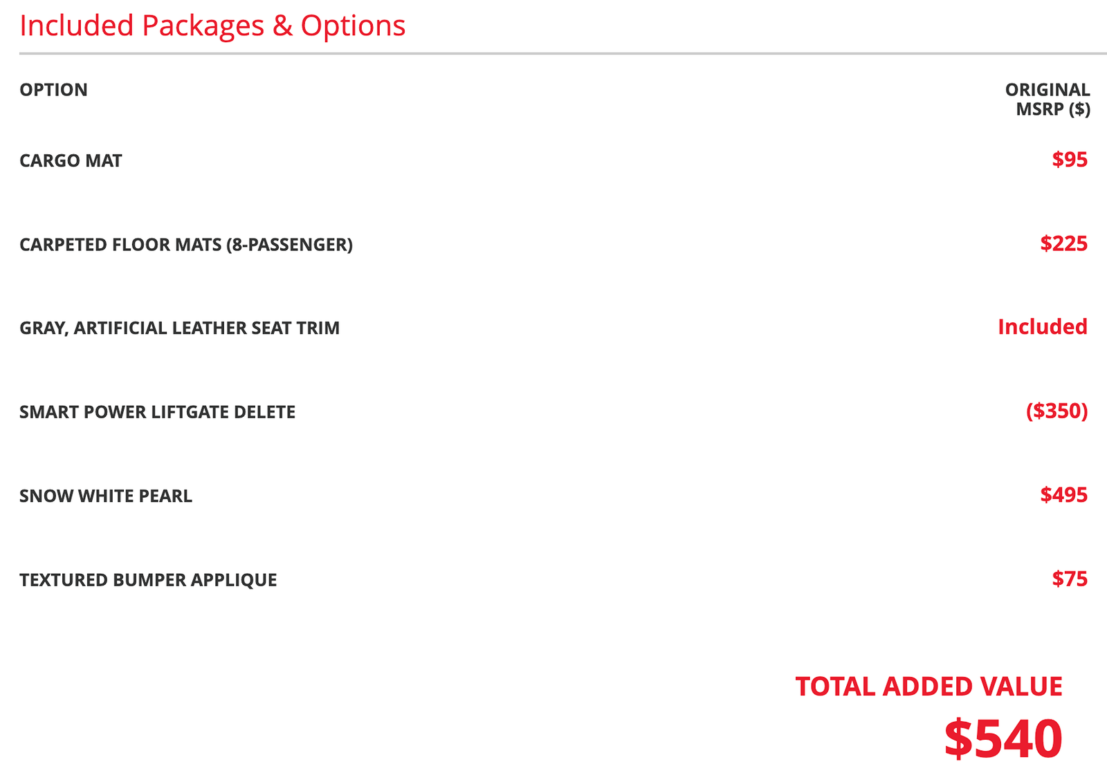Click the ($350) liftgate delete credit
The image size is (1107, 784).
(x=1057, y=411)
